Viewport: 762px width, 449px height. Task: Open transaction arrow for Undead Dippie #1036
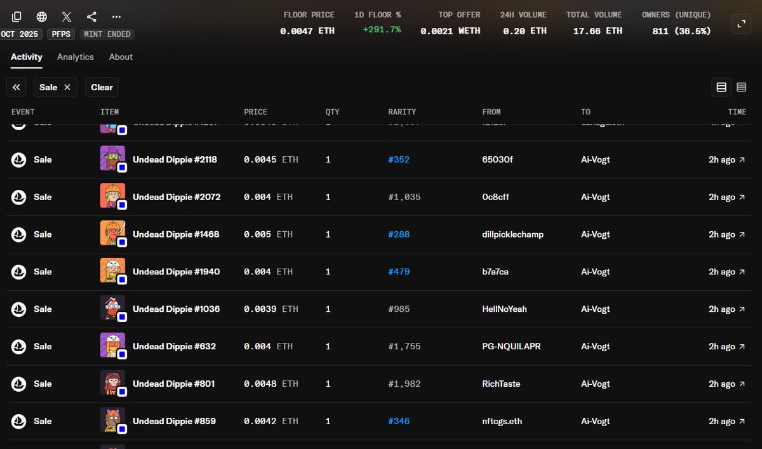point(742,309)
